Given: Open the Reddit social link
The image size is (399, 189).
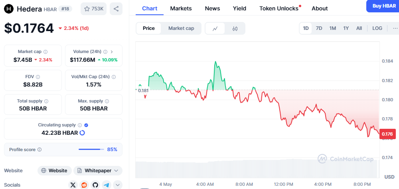Looking at the screenshot, I should (84, 185).
